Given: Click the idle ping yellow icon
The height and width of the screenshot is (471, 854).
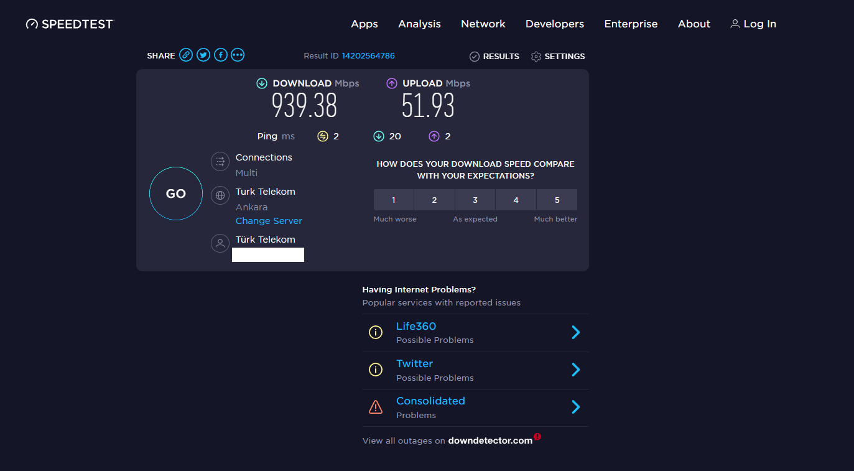Looking at the screenshot, I should 322,136.
